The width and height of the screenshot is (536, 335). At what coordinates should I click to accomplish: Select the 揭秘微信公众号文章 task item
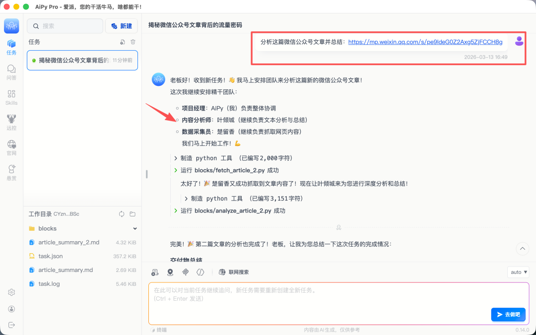pyautogui.click(x=82, y=60)
